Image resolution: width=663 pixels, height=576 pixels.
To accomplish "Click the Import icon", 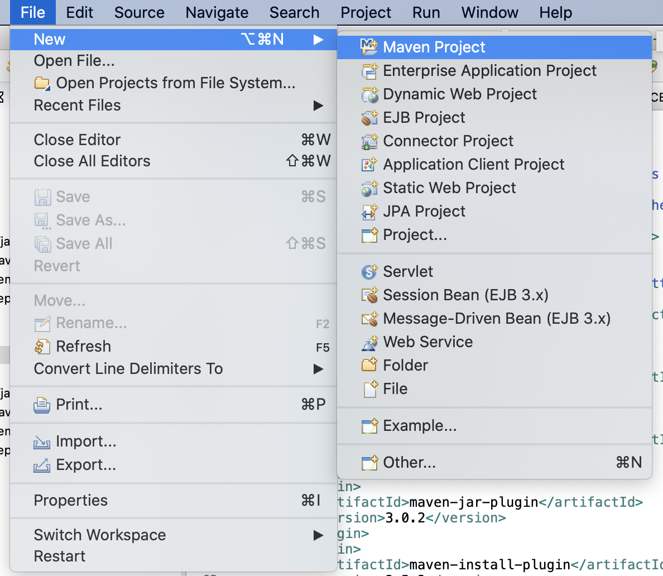I will (x=42, y=441).
